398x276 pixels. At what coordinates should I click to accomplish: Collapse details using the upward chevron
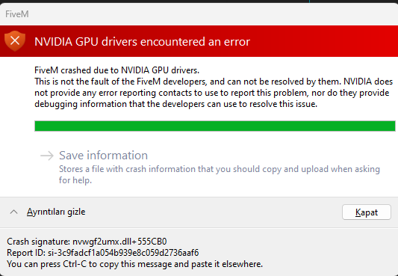pyautogui.click(x=13, y=212)
